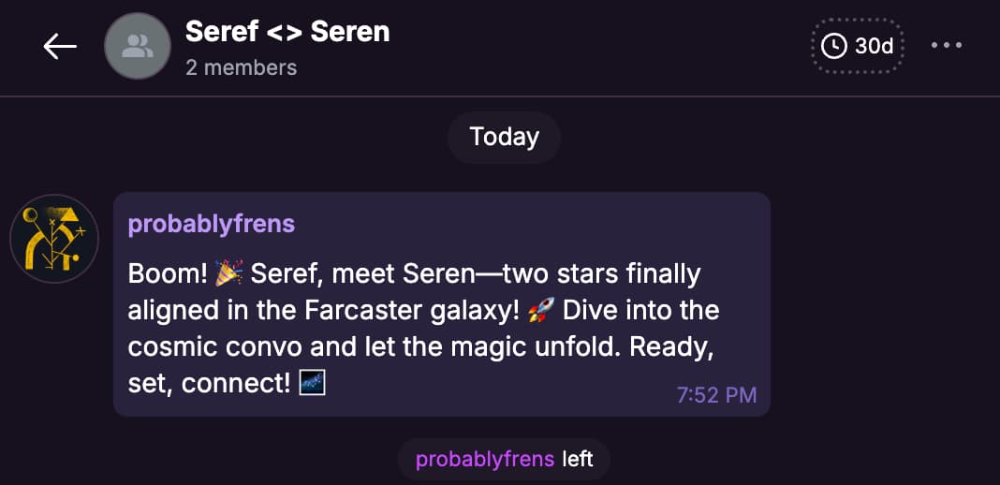The image size is (1000, 485).
Task: Open the three-dot more options menu
Action: [947, 46]
